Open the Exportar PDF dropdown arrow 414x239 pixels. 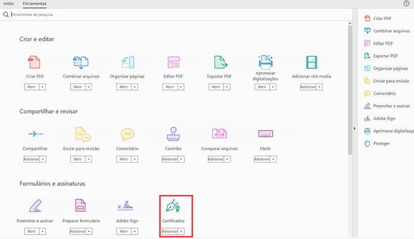coord(227,87)
